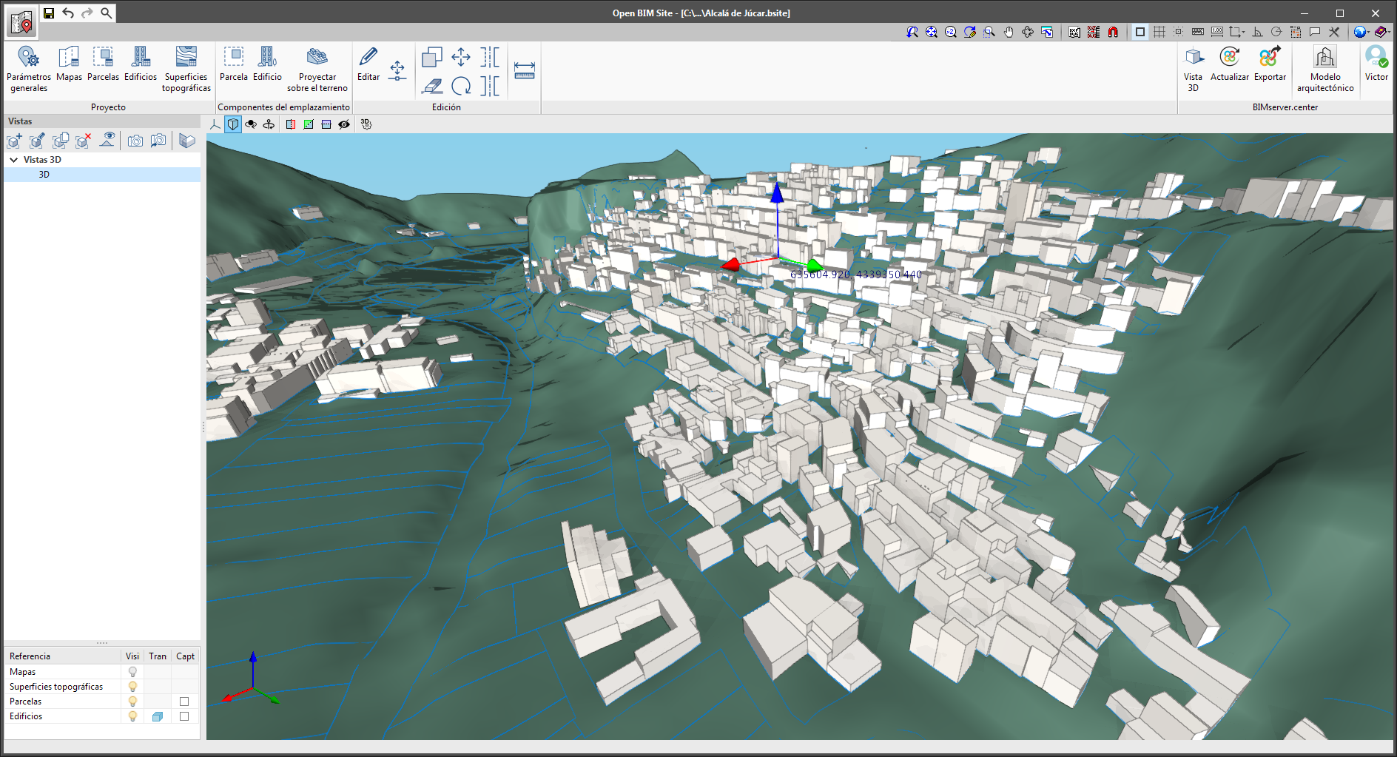
Task: Enable capture checkbox for Parcelas
Action: (x=184, y=702)
